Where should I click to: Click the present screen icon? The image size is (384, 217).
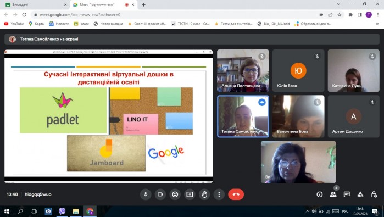190,194
